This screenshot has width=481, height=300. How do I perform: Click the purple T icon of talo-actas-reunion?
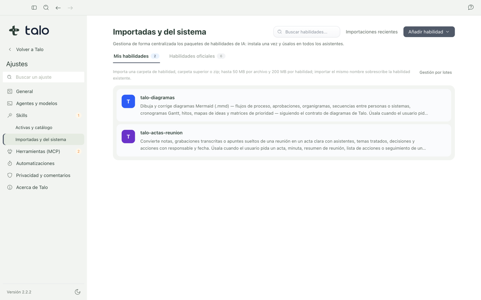128,136
